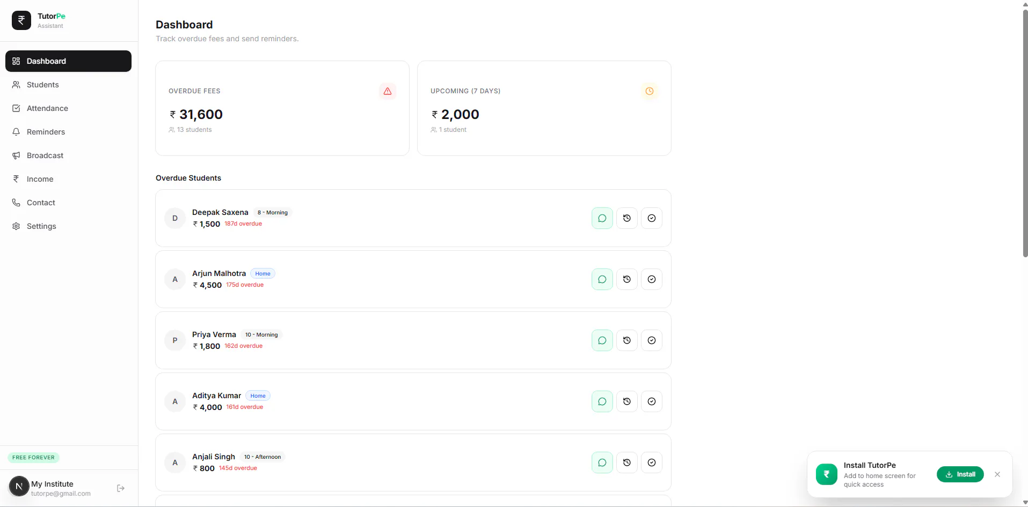Log out using the sign-out icon
1028x507 pixels.
[121, 488]
